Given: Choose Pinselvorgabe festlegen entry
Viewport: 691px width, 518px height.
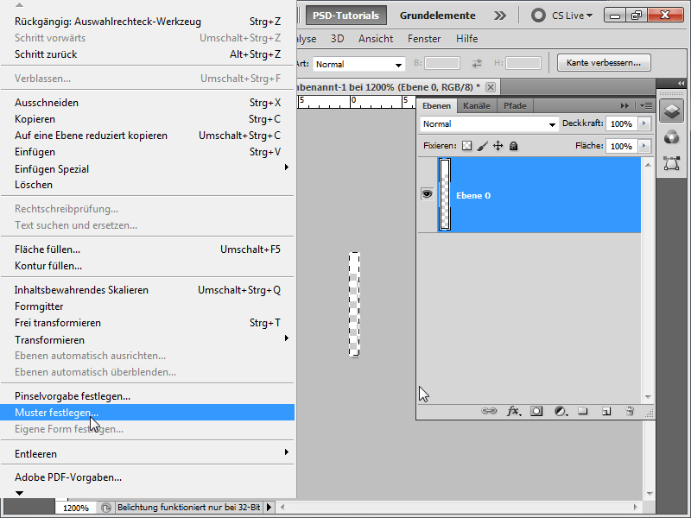Looking at the screenshot, I should tap(148, 396).
